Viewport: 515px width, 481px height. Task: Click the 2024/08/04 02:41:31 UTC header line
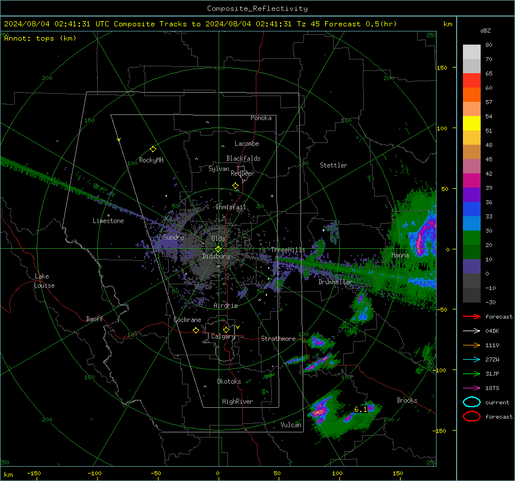tap(200, 24)
